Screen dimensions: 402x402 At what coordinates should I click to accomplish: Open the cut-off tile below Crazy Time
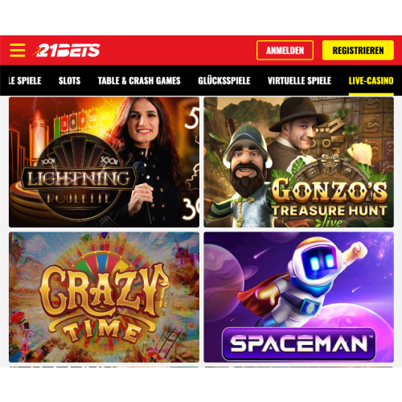104,367
